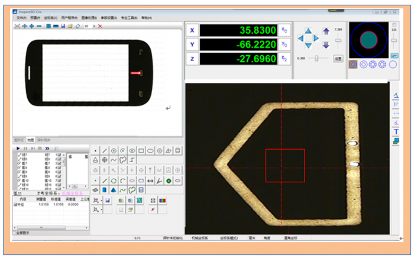Click the eraser icon in top toolbar
This screenshot has height=258, width=414.
(77, 26)
